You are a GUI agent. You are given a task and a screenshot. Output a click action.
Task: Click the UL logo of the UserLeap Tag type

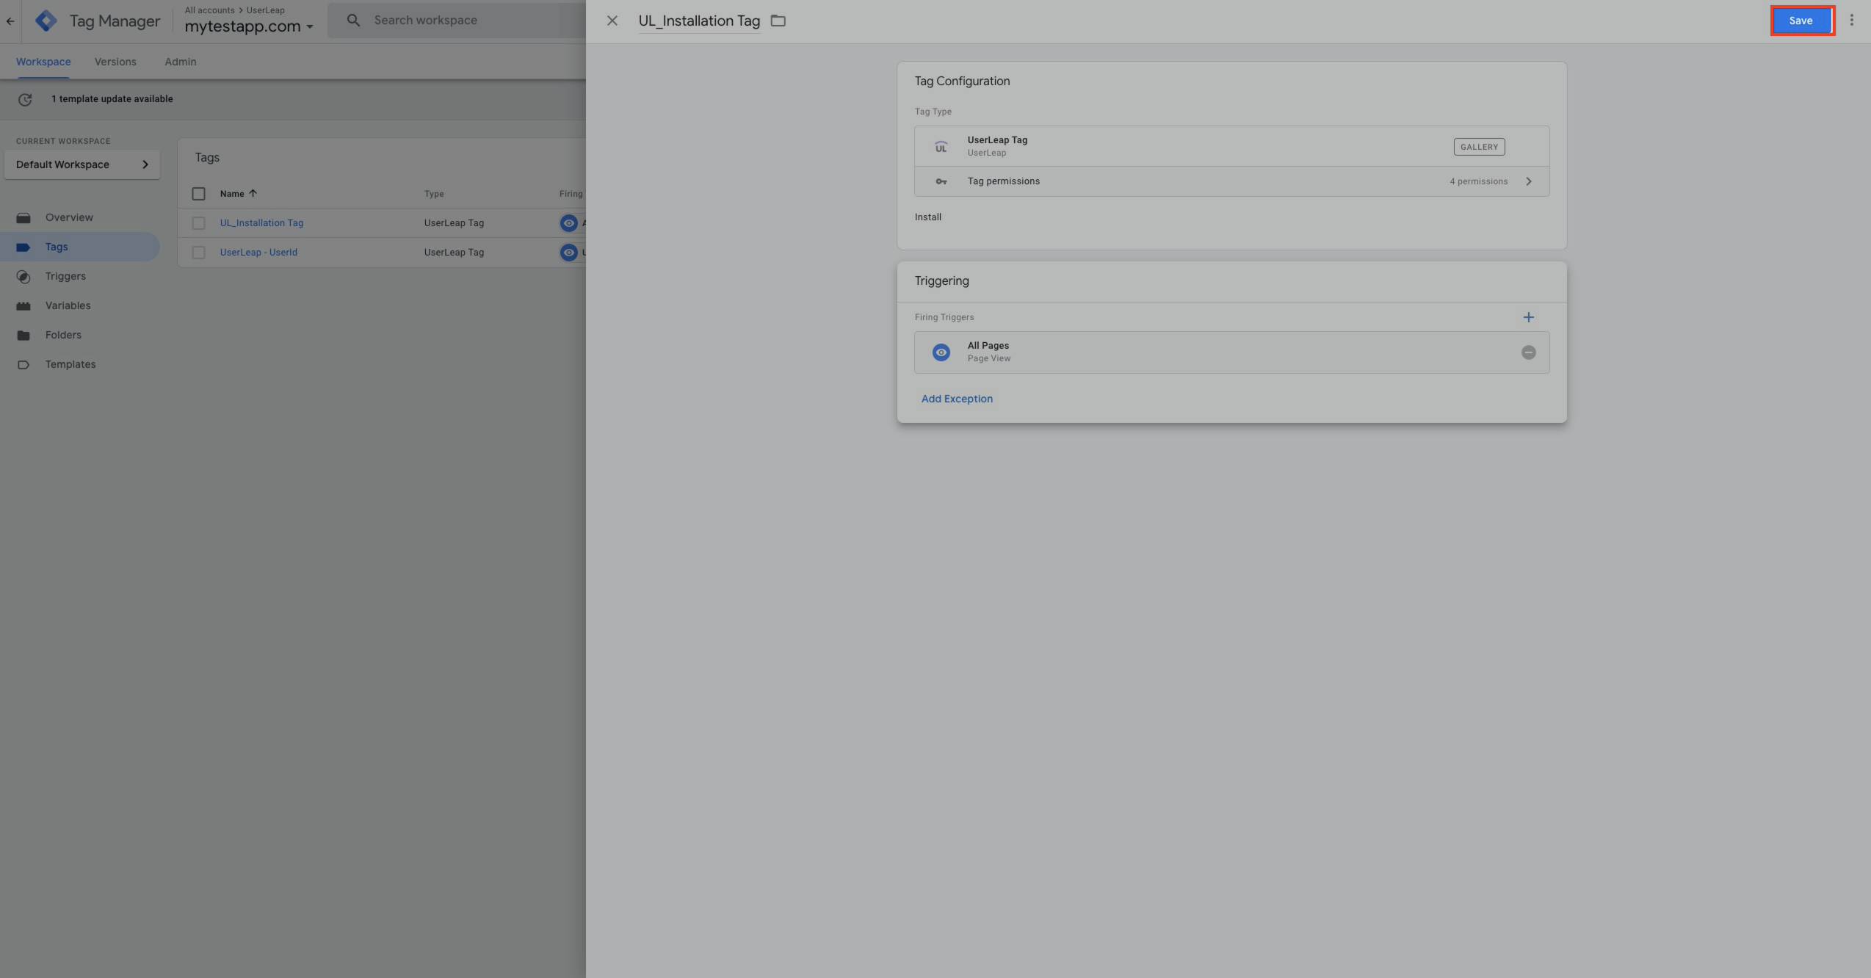pyautogui.click(x=941, y=146)
